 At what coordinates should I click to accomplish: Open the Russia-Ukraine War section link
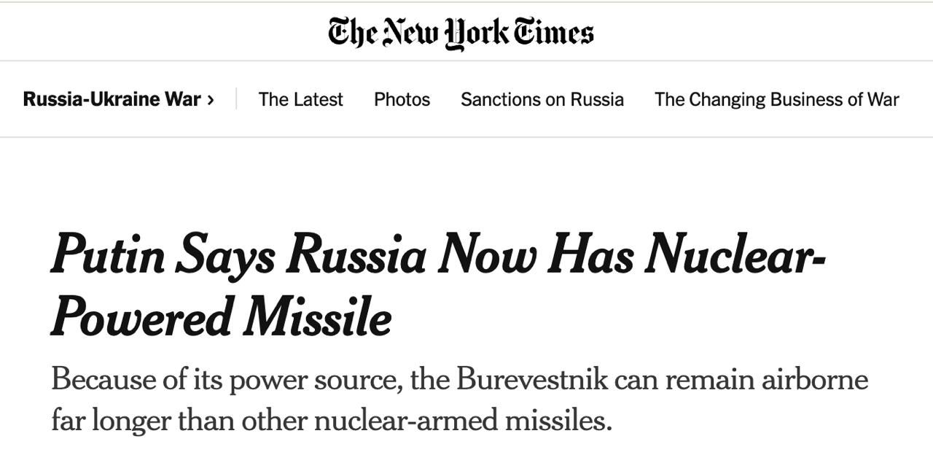click(x=112, y=99)
